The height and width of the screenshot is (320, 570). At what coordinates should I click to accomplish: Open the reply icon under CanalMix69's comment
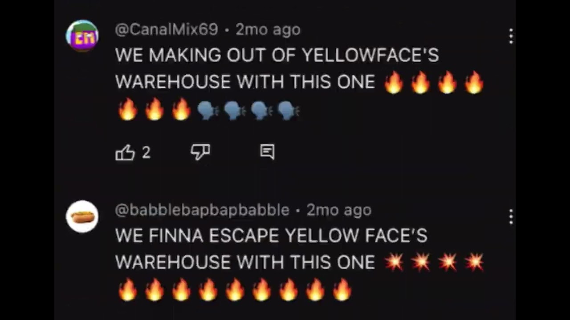(267, 152)
